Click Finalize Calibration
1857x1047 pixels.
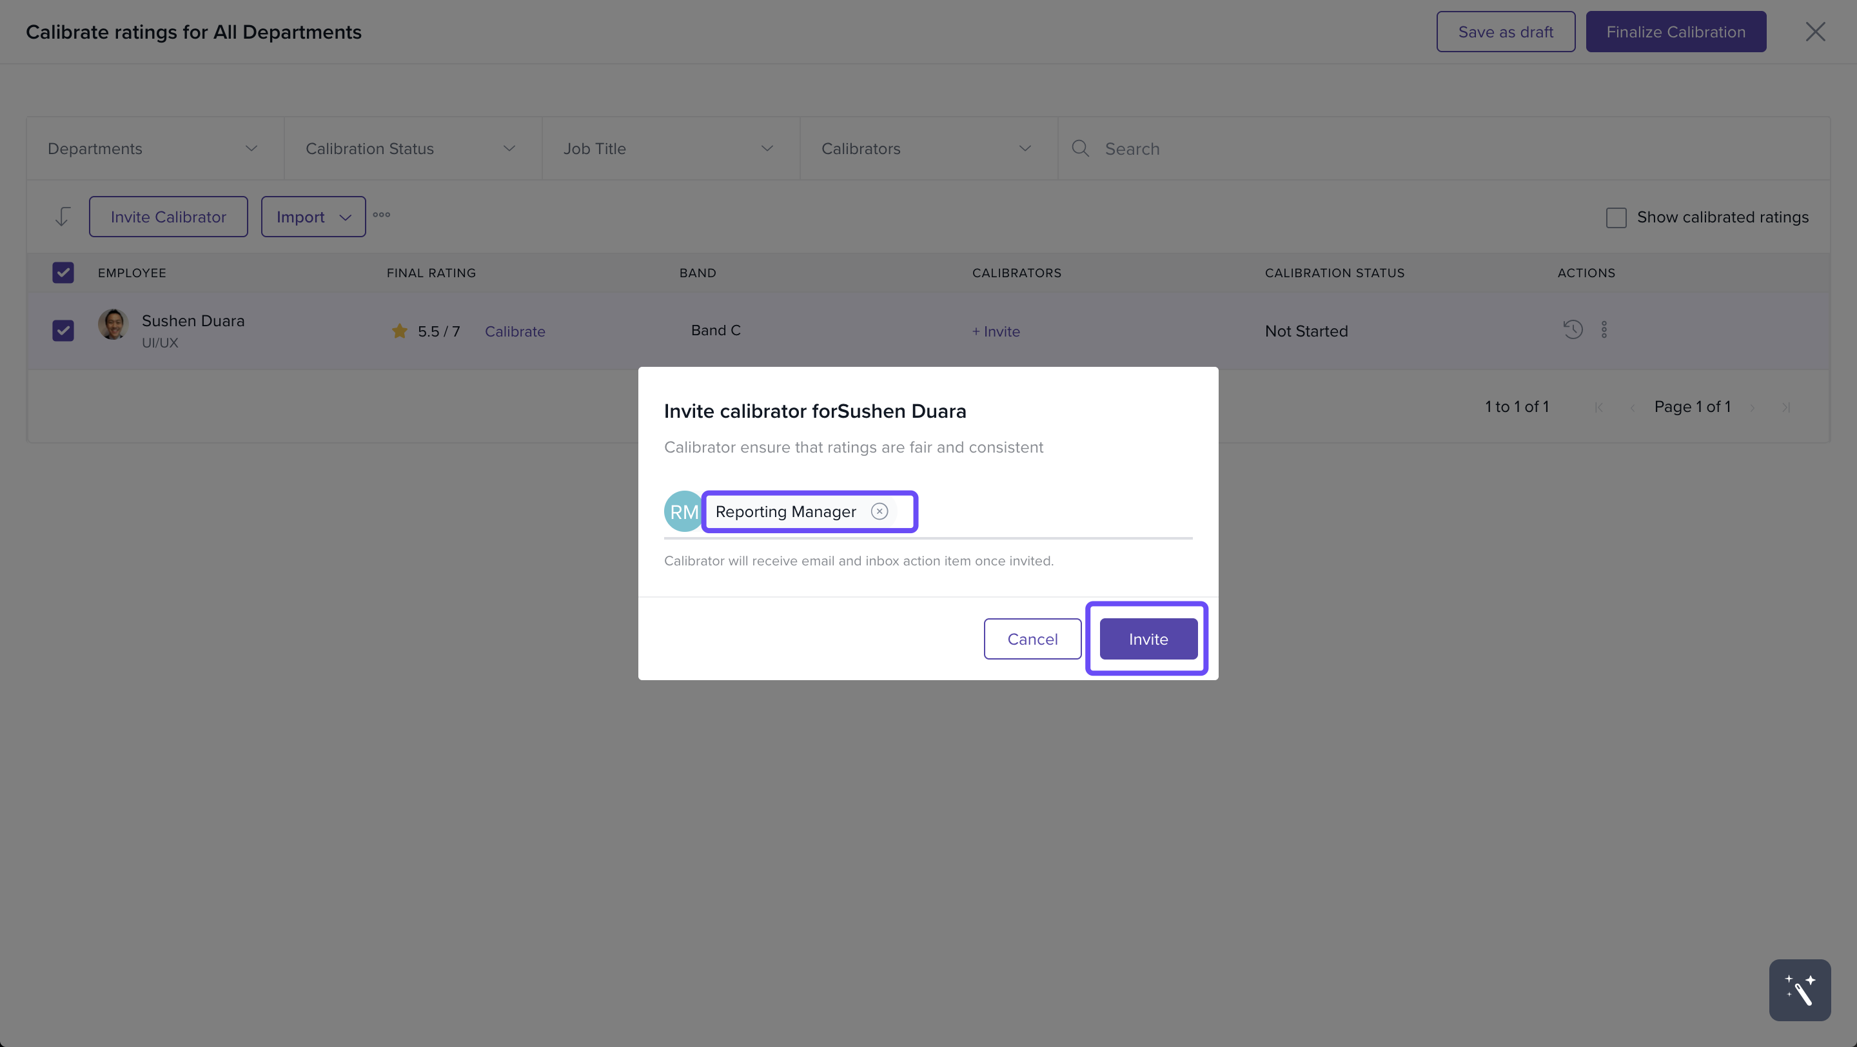coord(1675,32)
